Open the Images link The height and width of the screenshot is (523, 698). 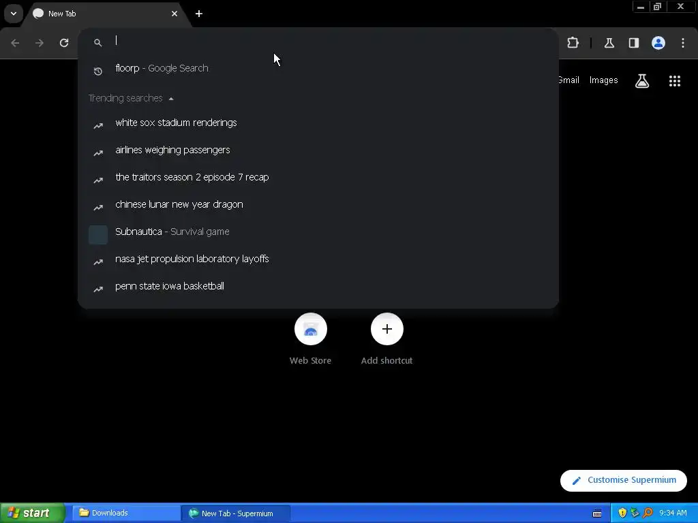click(x=604, y=80)
